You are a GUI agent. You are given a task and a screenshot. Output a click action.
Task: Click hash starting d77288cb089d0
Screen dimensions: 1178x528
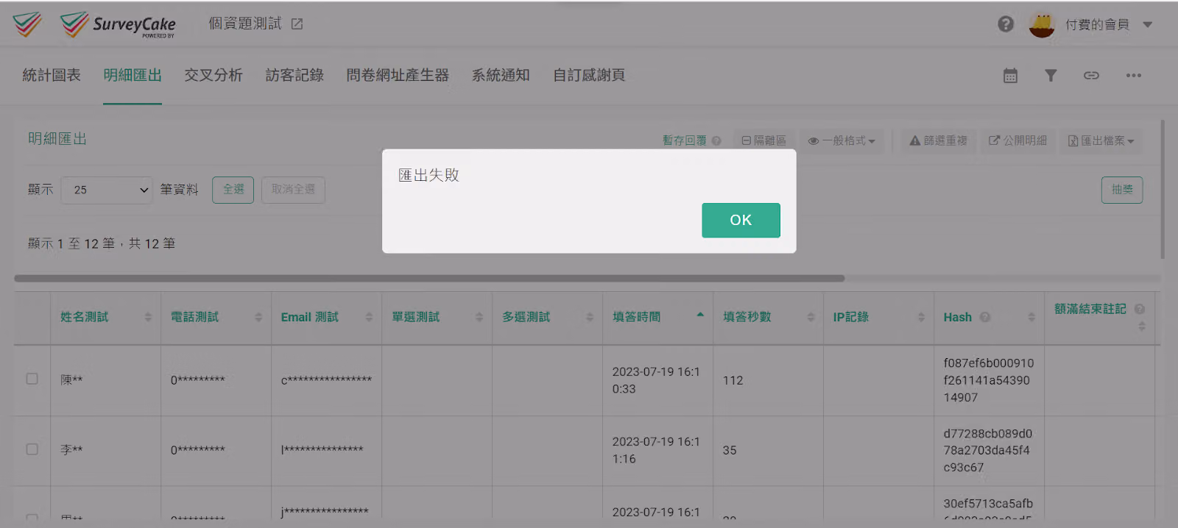click(988, 450)
